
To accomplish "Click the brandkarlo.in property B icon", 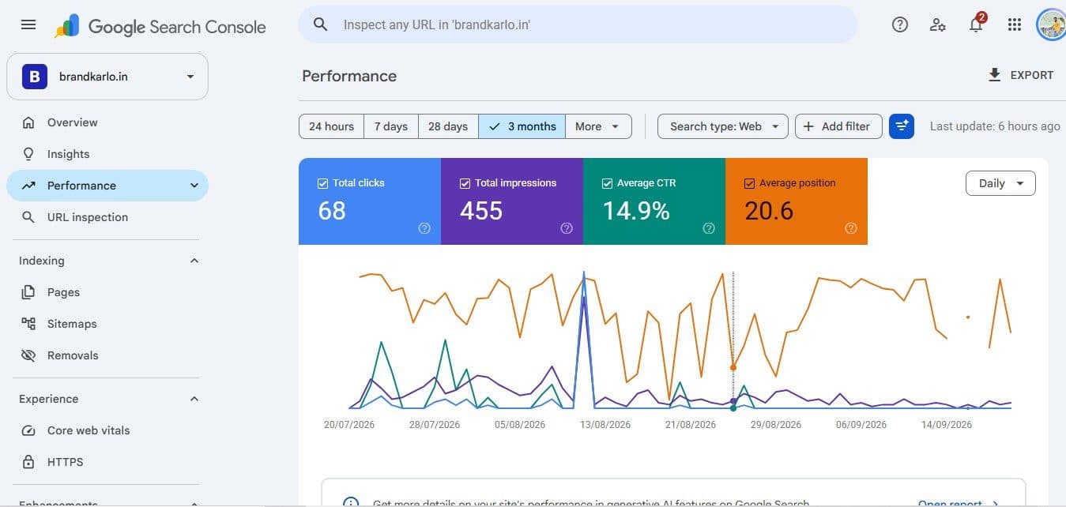I will coord(34,77).
